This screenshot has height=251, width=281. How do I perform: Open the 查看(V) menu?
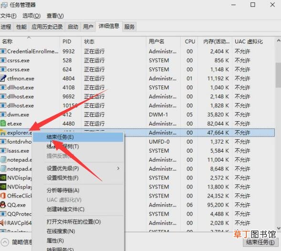pyautogui.click(x=55, y=16)
